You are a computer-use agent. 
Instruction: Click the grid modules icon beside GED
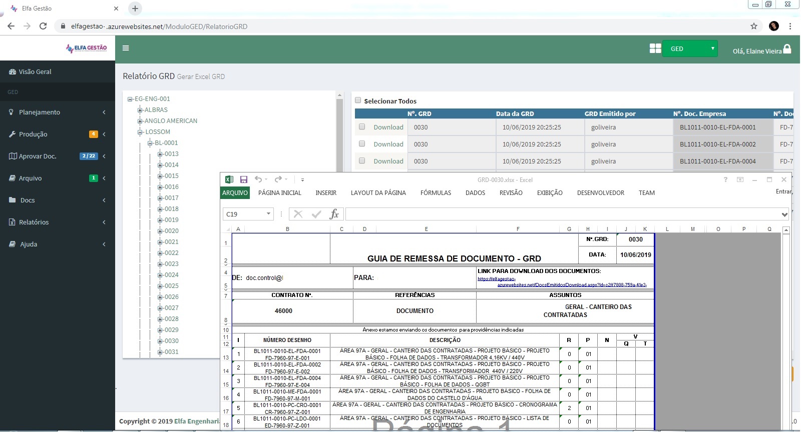(x=655, y=48)
